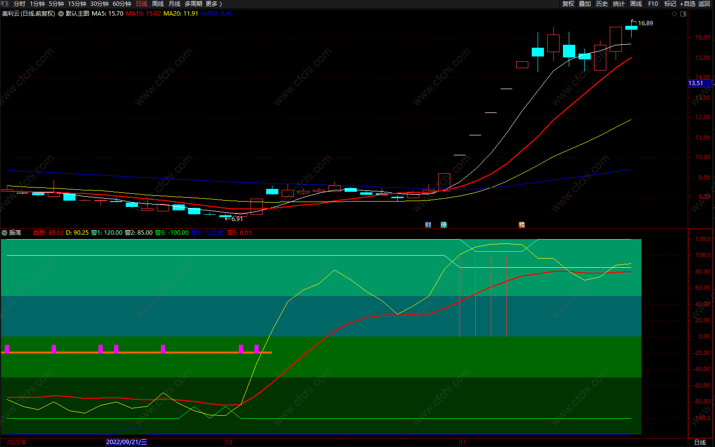
Task: Toggle the side panel layout icon
Action: [683, 14]
